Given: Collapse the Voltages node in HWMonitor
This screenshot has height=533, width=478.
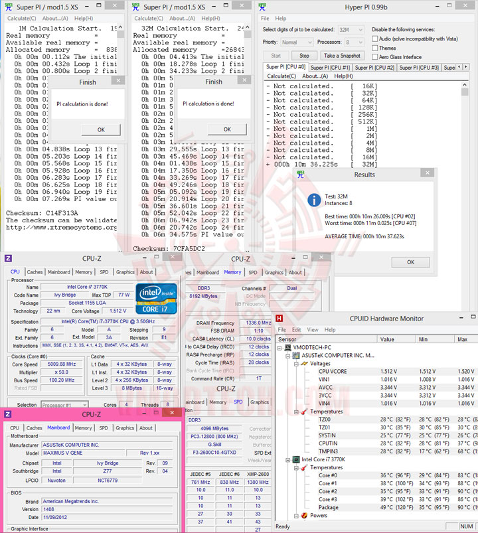Looking at the screenshot, I should tap(296, 364).
